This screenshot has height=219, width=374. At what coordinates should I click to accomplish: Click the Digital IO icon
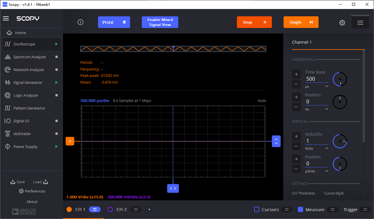(x=7, y=121)
